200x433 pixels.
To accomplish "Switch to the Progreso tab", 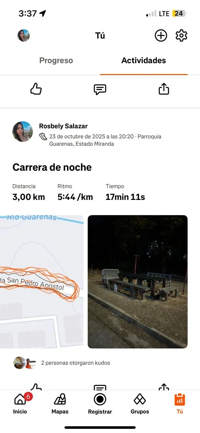I will point(56,61).
